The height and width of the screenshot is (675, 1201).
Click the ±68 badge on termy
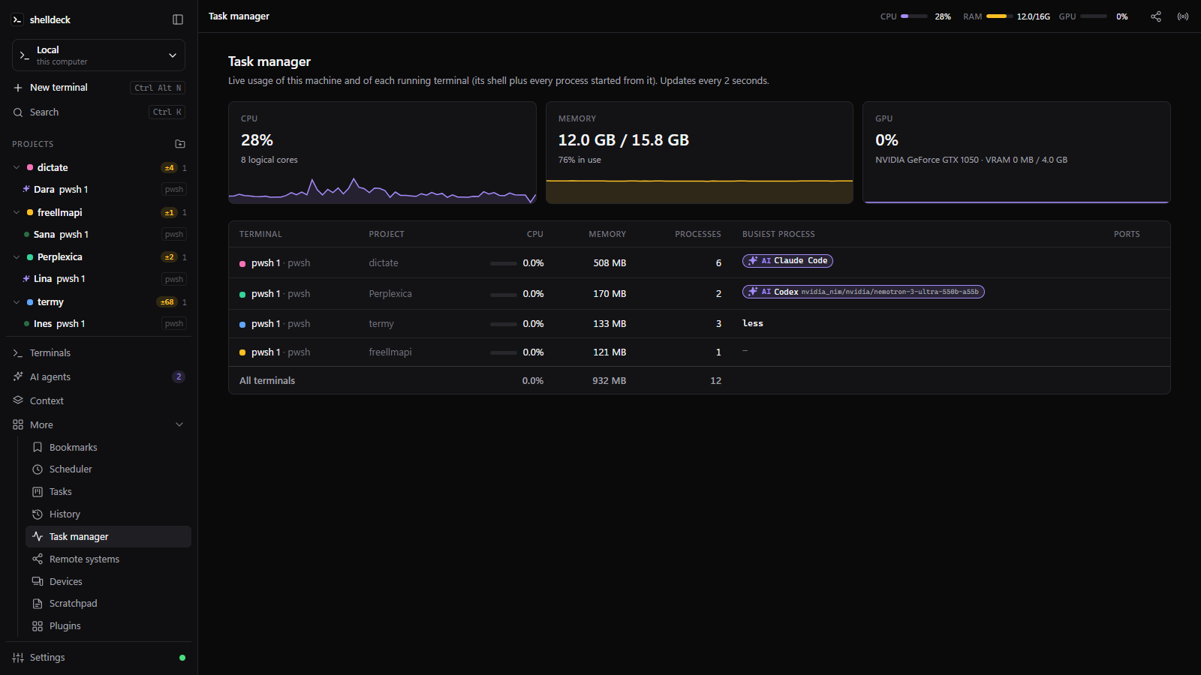[x=167, y=302]
